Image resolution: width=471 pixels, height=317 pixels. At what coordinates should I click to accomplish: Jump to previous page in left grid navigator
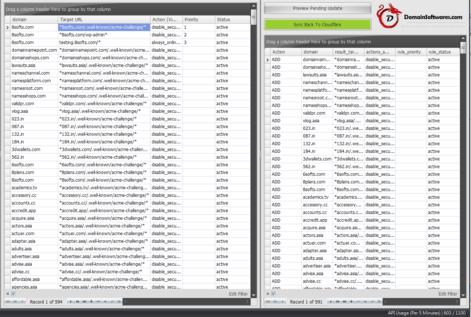tap(15, 302)
